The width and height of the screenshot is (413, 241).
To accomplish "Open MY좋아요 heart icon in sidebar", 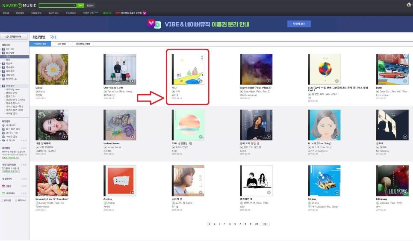I will (3, 125).
